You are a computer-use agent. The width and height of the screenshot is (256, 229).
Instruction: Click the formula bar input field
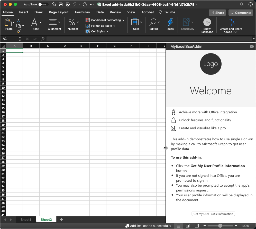click(149, 39)
